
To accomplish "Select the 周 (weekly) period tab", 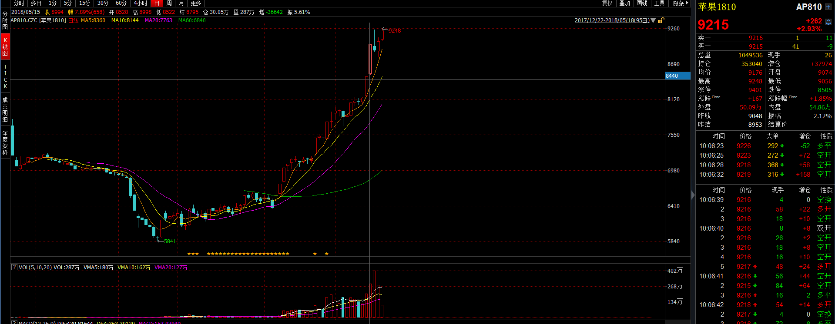I will (169, 3).
